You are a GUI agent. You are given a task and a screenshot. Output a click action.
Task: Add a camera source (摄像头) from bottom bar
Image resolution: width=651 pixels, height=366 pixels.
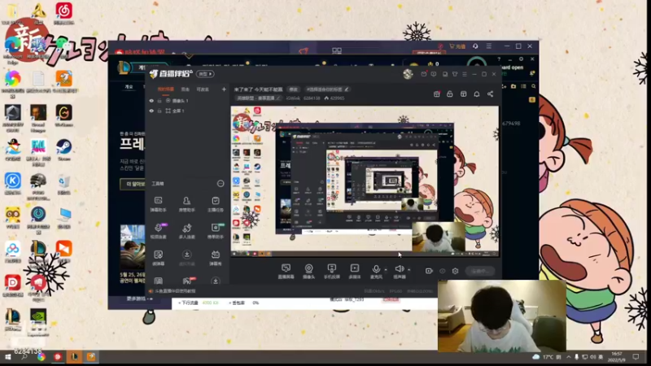(308, 271)
